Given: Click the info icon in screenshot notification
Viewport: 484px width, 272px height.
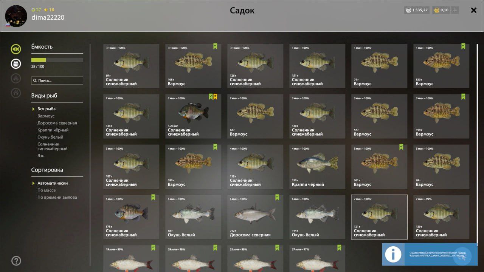Looking at the screenshot, I should click(393, 254).
